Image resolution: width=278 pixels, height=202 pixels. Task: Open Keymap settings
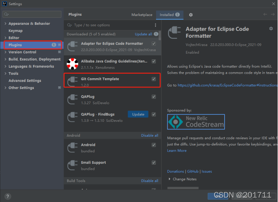[x=15, y=31]
